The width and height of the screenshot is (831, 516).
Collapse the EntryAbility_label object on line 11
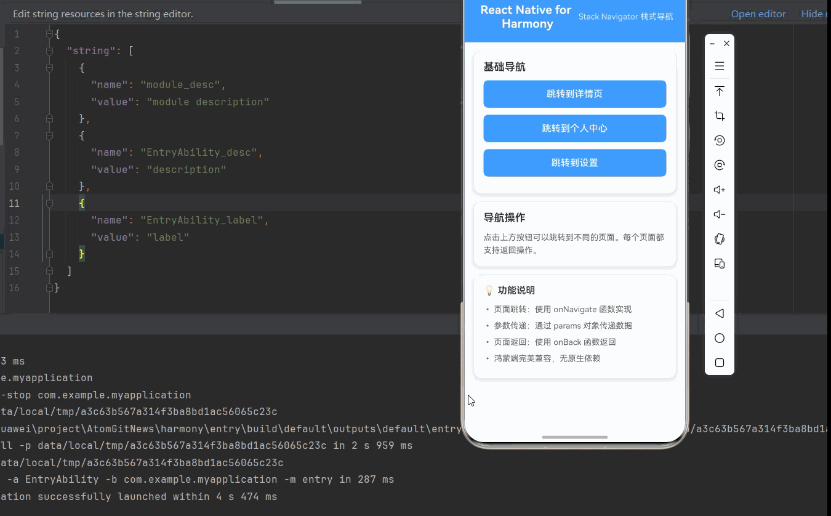tap(49, 203)
